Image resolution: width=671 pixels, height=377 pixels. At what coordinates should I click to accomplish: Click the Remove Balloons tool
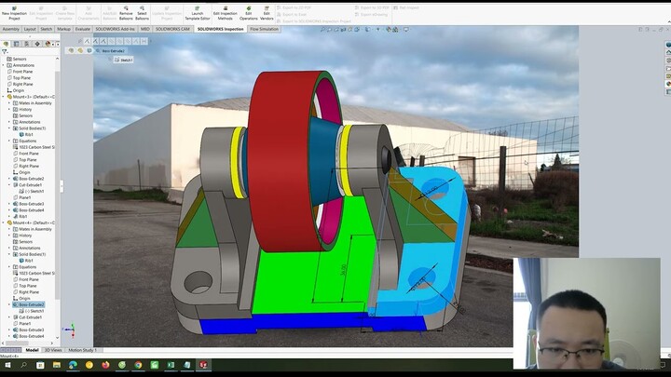point(126,13)
